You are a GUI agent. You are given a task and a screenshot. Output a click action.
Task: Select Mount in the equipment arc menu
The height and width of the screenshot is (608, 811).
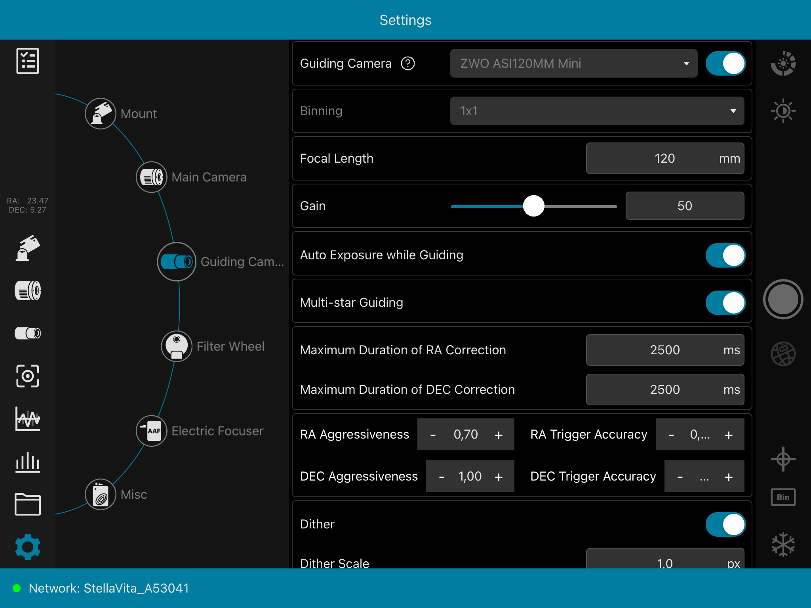pyautogui.click(x=101, y=114)
